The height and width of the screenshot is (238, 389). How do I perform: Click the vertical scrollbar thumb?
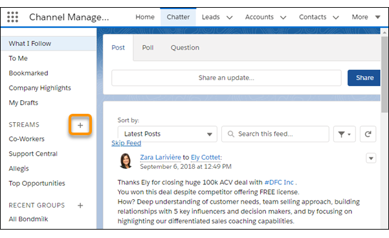click(384, 74)
